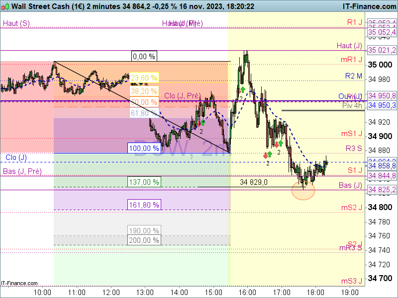Click the 'mR1 J' pivot label

pos(351,60)
